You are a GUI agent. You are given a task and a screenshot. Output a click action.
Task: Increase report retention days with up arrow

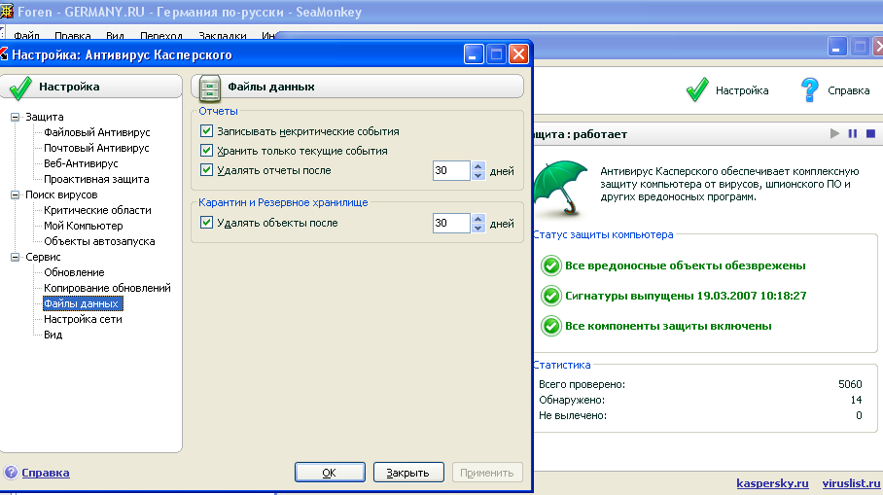pyautogui.click(x=478, y=166)
